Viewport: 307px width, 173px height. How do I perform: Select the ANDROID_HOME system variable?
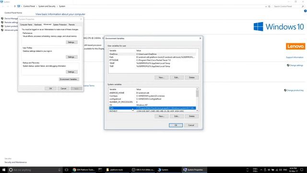point(153,93)
